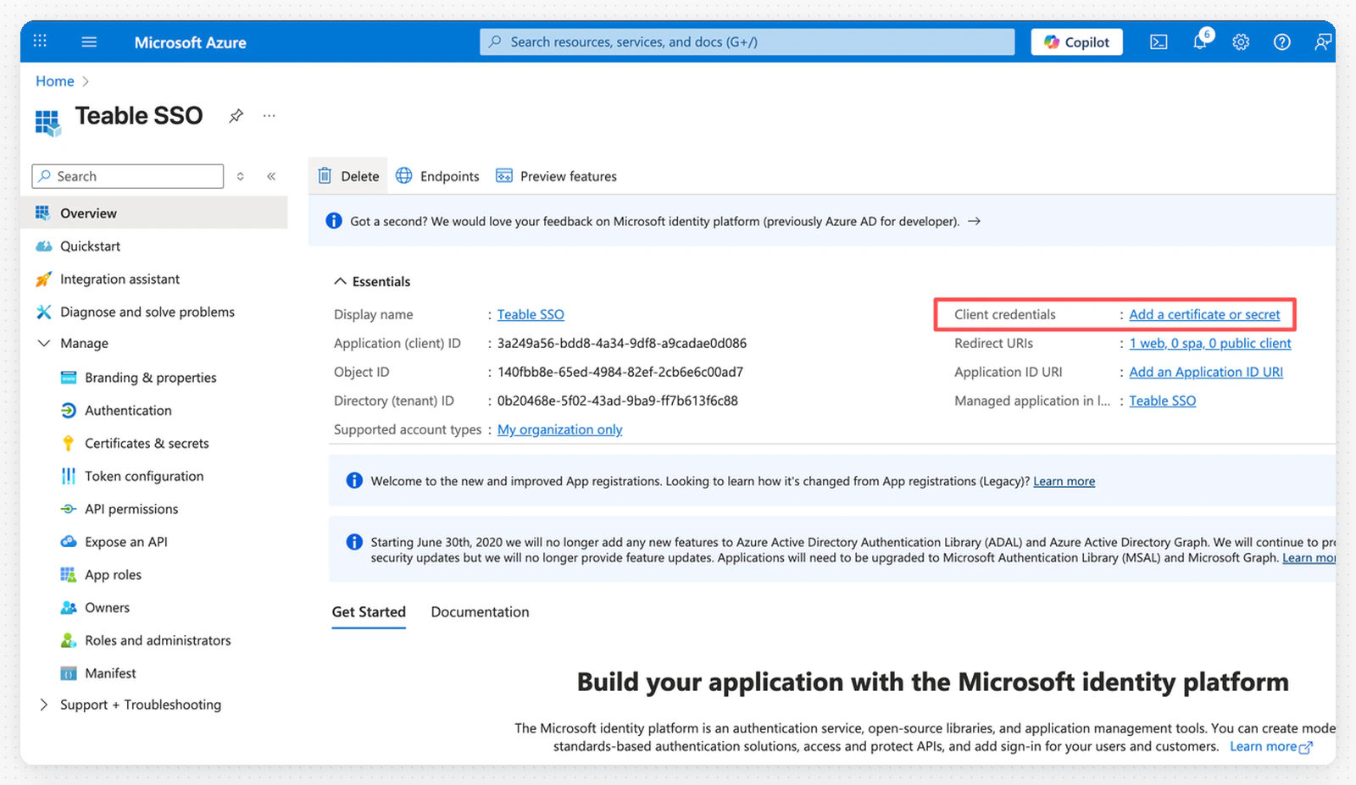Click the Expose an API cloud icon
This screenshot has height=785, width=1356.
coord(69,541)
